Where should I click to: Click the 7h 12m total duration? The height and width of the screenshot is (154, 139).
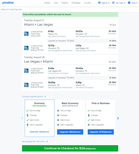[113, 25]
